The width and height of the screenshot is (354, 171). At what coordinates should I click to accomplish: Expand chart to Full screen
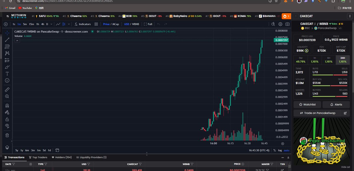pyautogui.click(x=148, y=24)
